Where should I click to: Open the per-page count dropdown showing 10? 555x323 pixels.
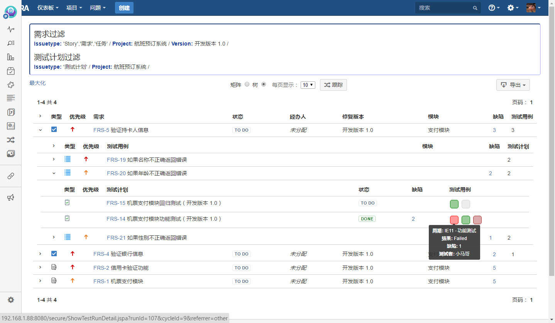308,85
